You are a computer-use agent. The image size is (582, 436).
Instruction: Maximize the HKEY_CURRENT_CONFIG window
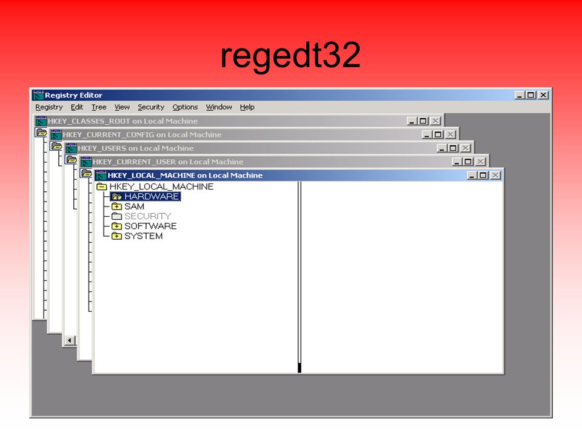tap(438, 134)
